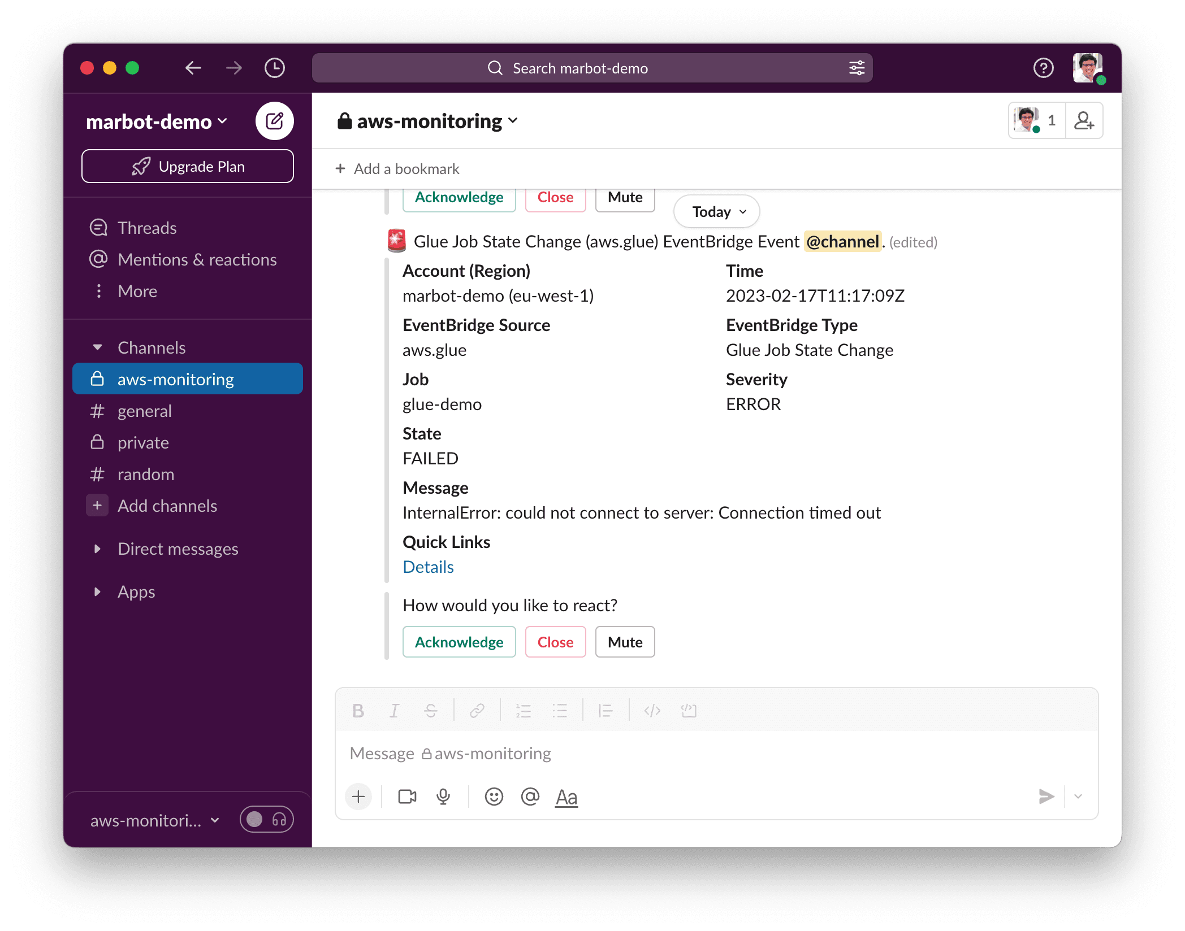Image resolution: width=1185 pixels, height=931 pixels.
Task: Click the hyperlink insert icon
Action: [x=478, y=710]
